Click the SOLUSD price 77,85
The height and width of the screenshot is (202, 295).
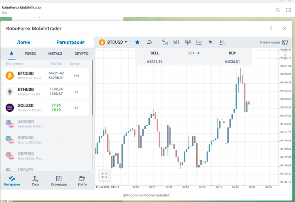56,105
